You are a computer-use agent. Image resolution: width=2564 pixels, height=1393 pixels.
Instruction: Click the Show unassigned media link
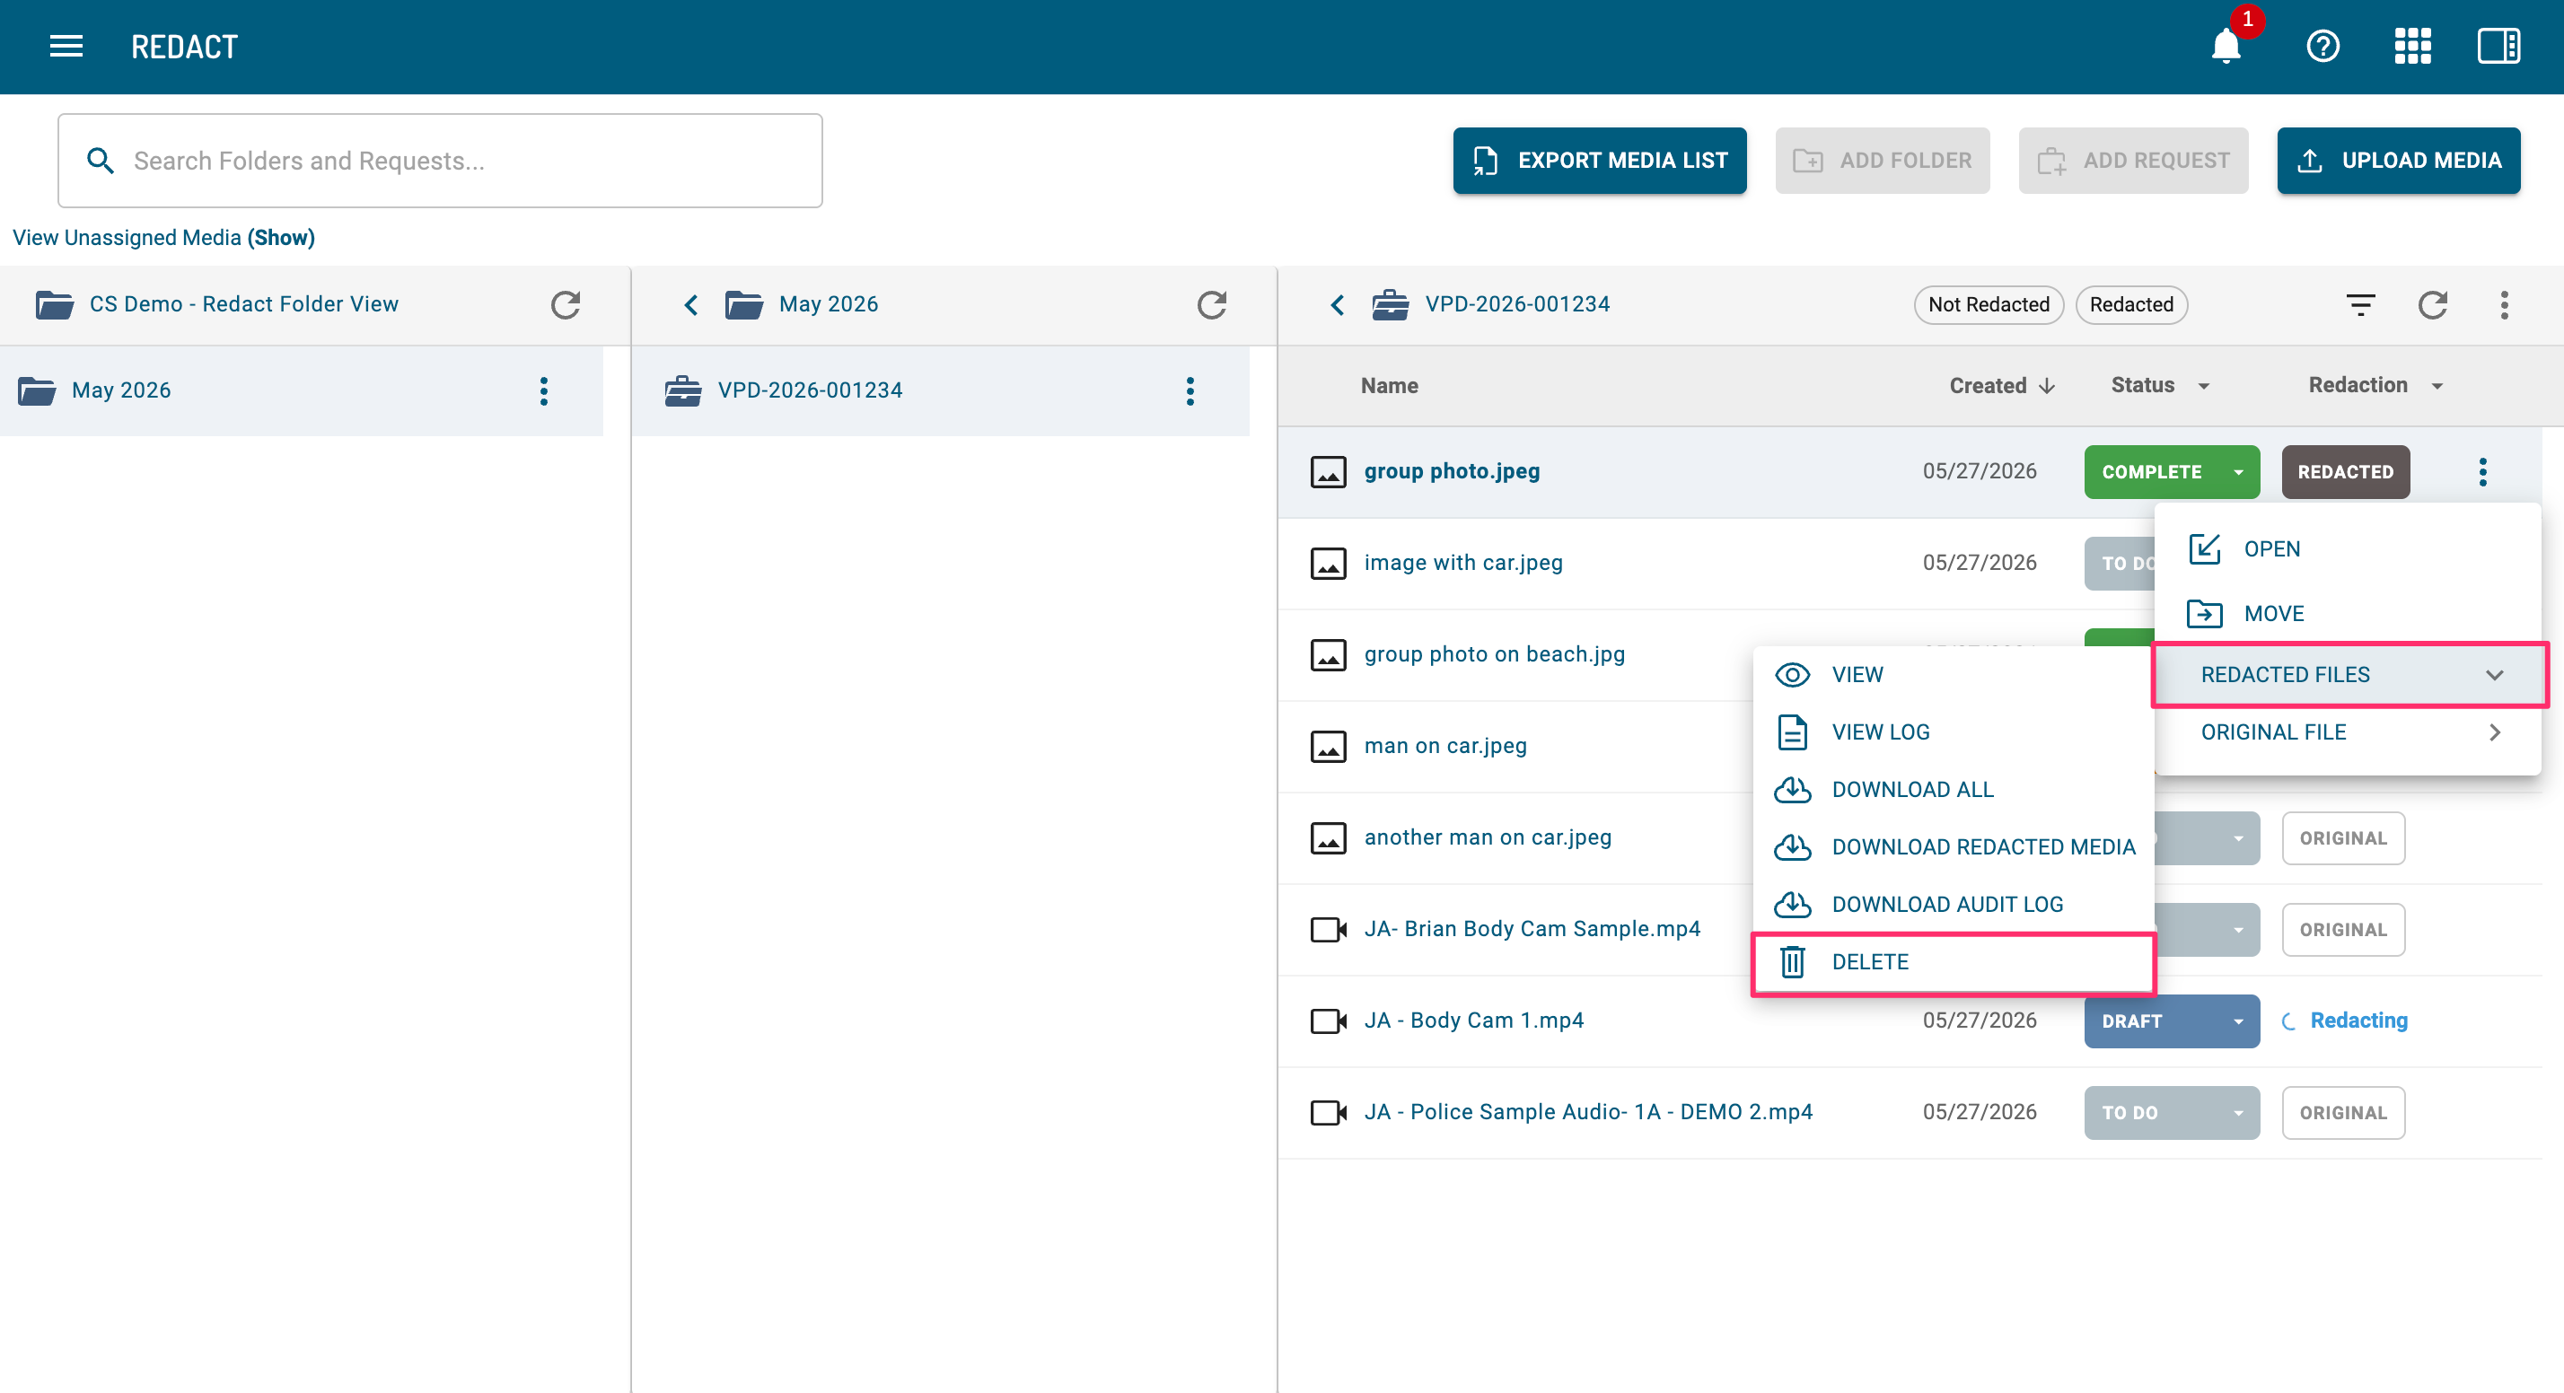281,238
